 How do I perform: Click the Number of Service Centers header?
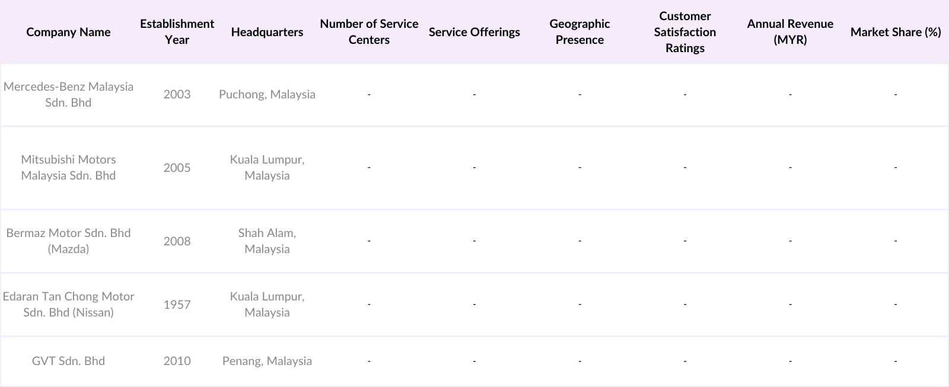369,32
